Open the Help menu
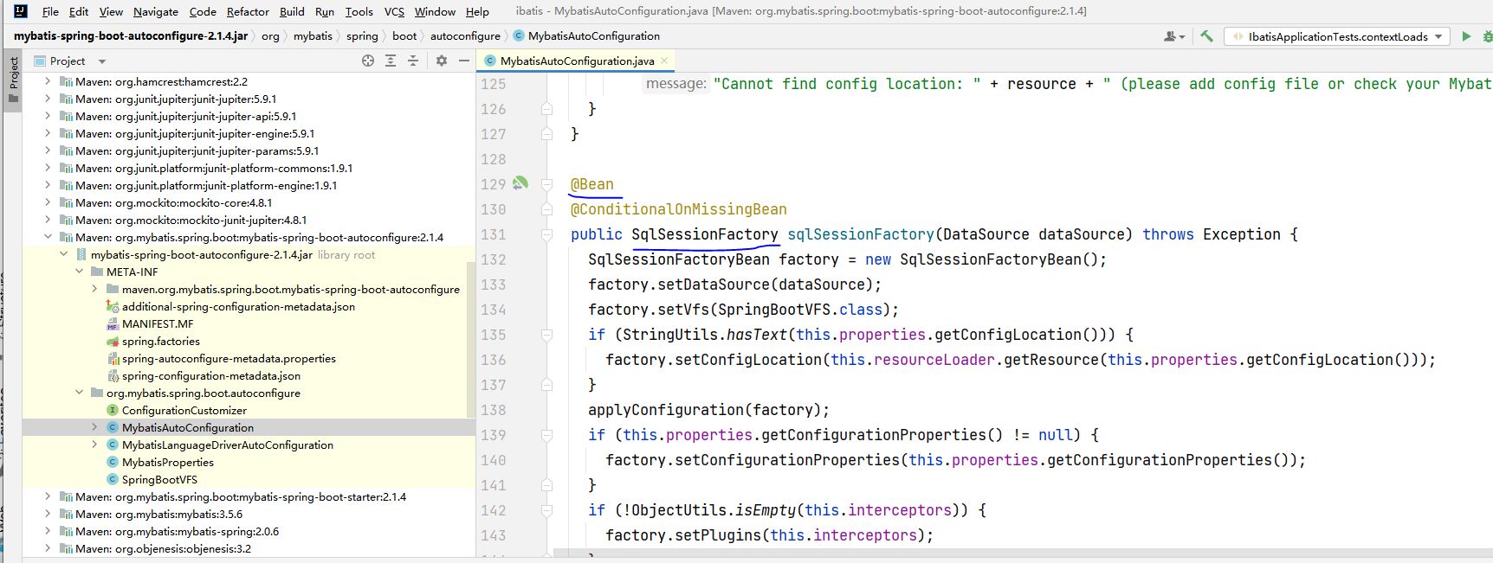 click(x=477, y=11)
